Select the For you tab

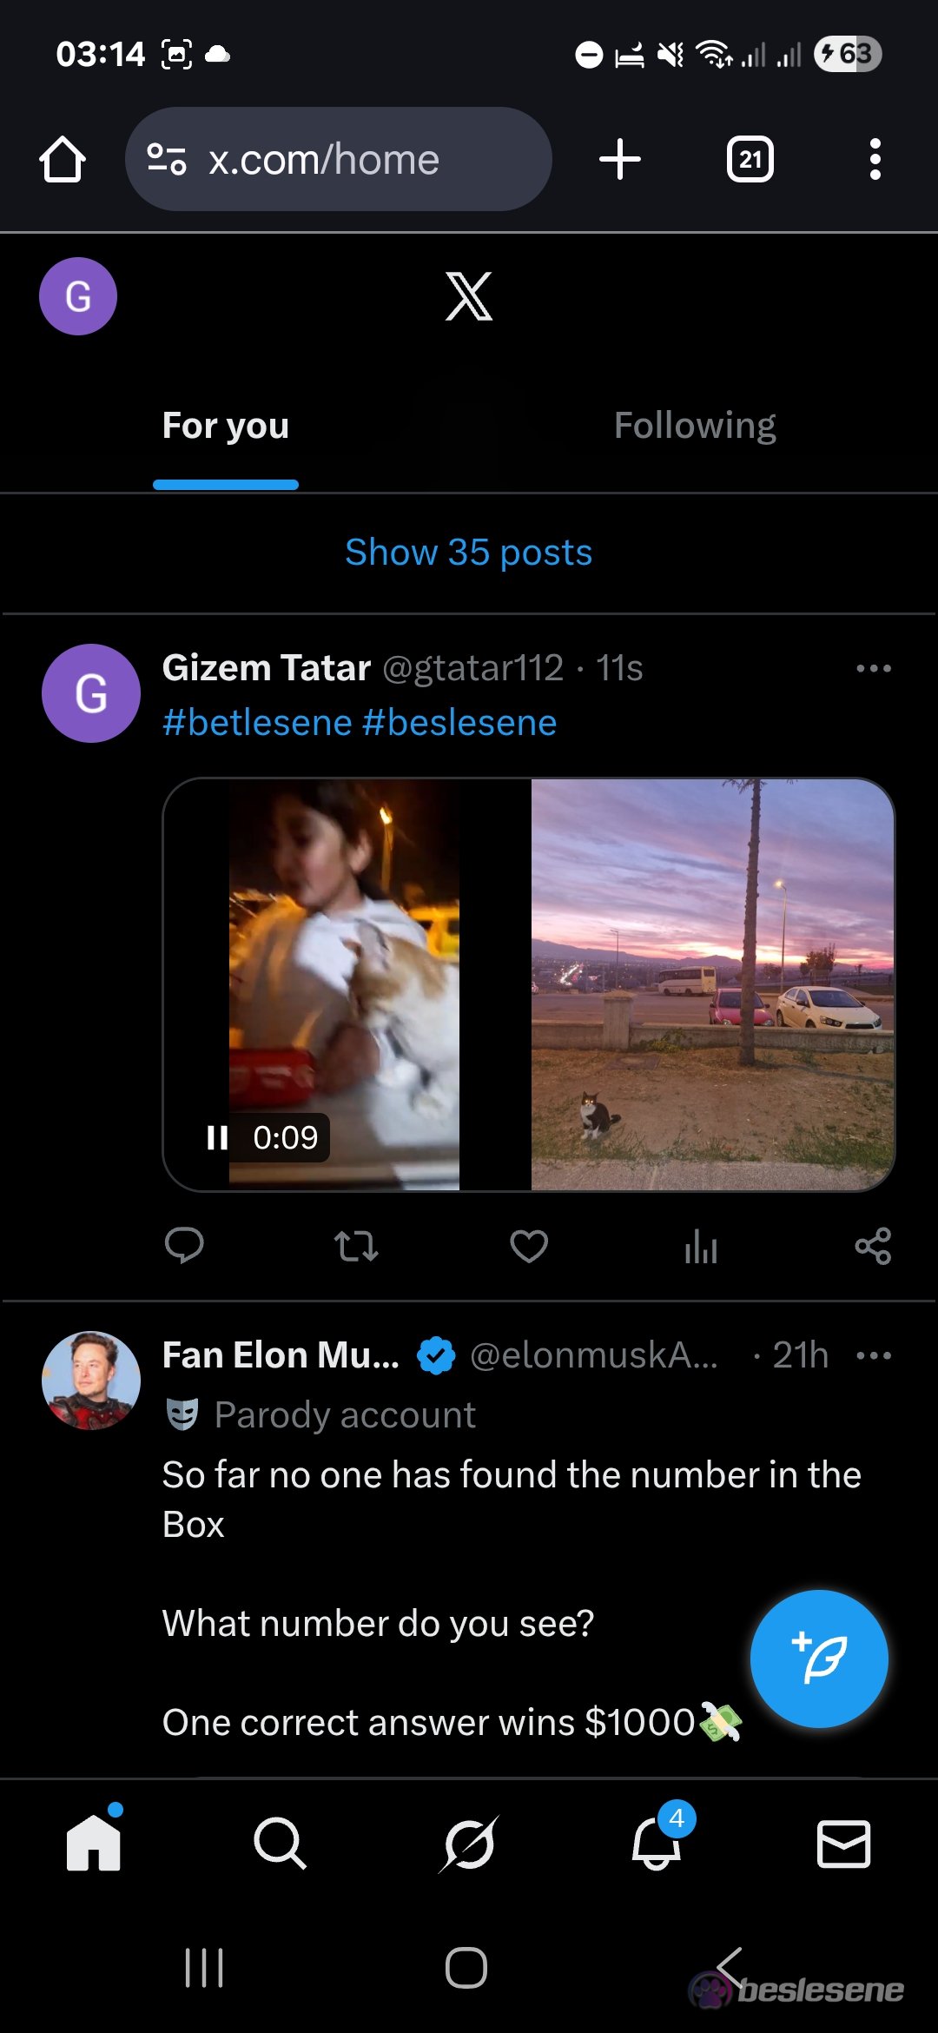click(226, 426)
